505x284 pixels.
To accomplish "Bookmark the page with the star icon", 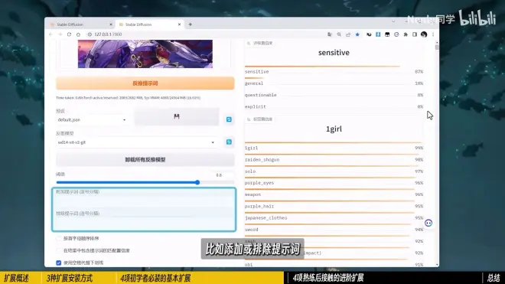I will pos(357,34).
